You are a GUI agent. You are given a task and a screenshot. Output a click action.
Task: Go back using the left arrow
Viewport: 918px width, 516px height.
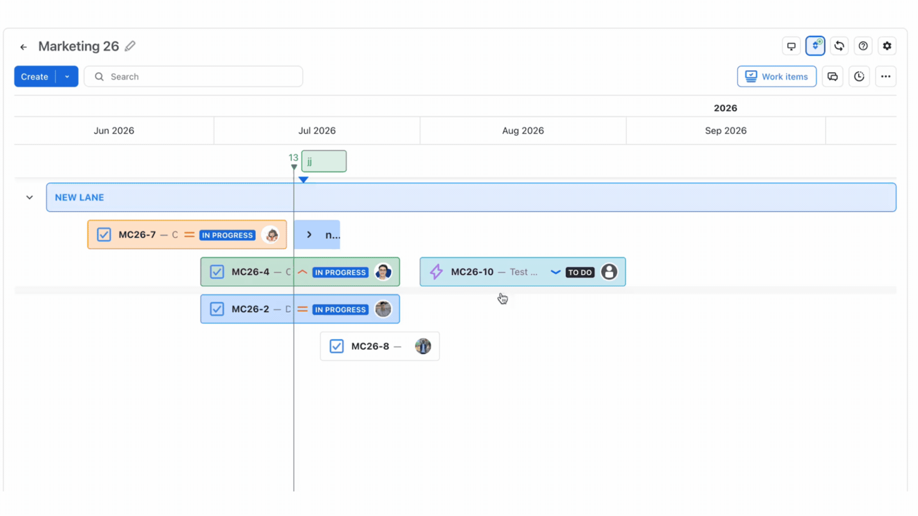point(23,47)
